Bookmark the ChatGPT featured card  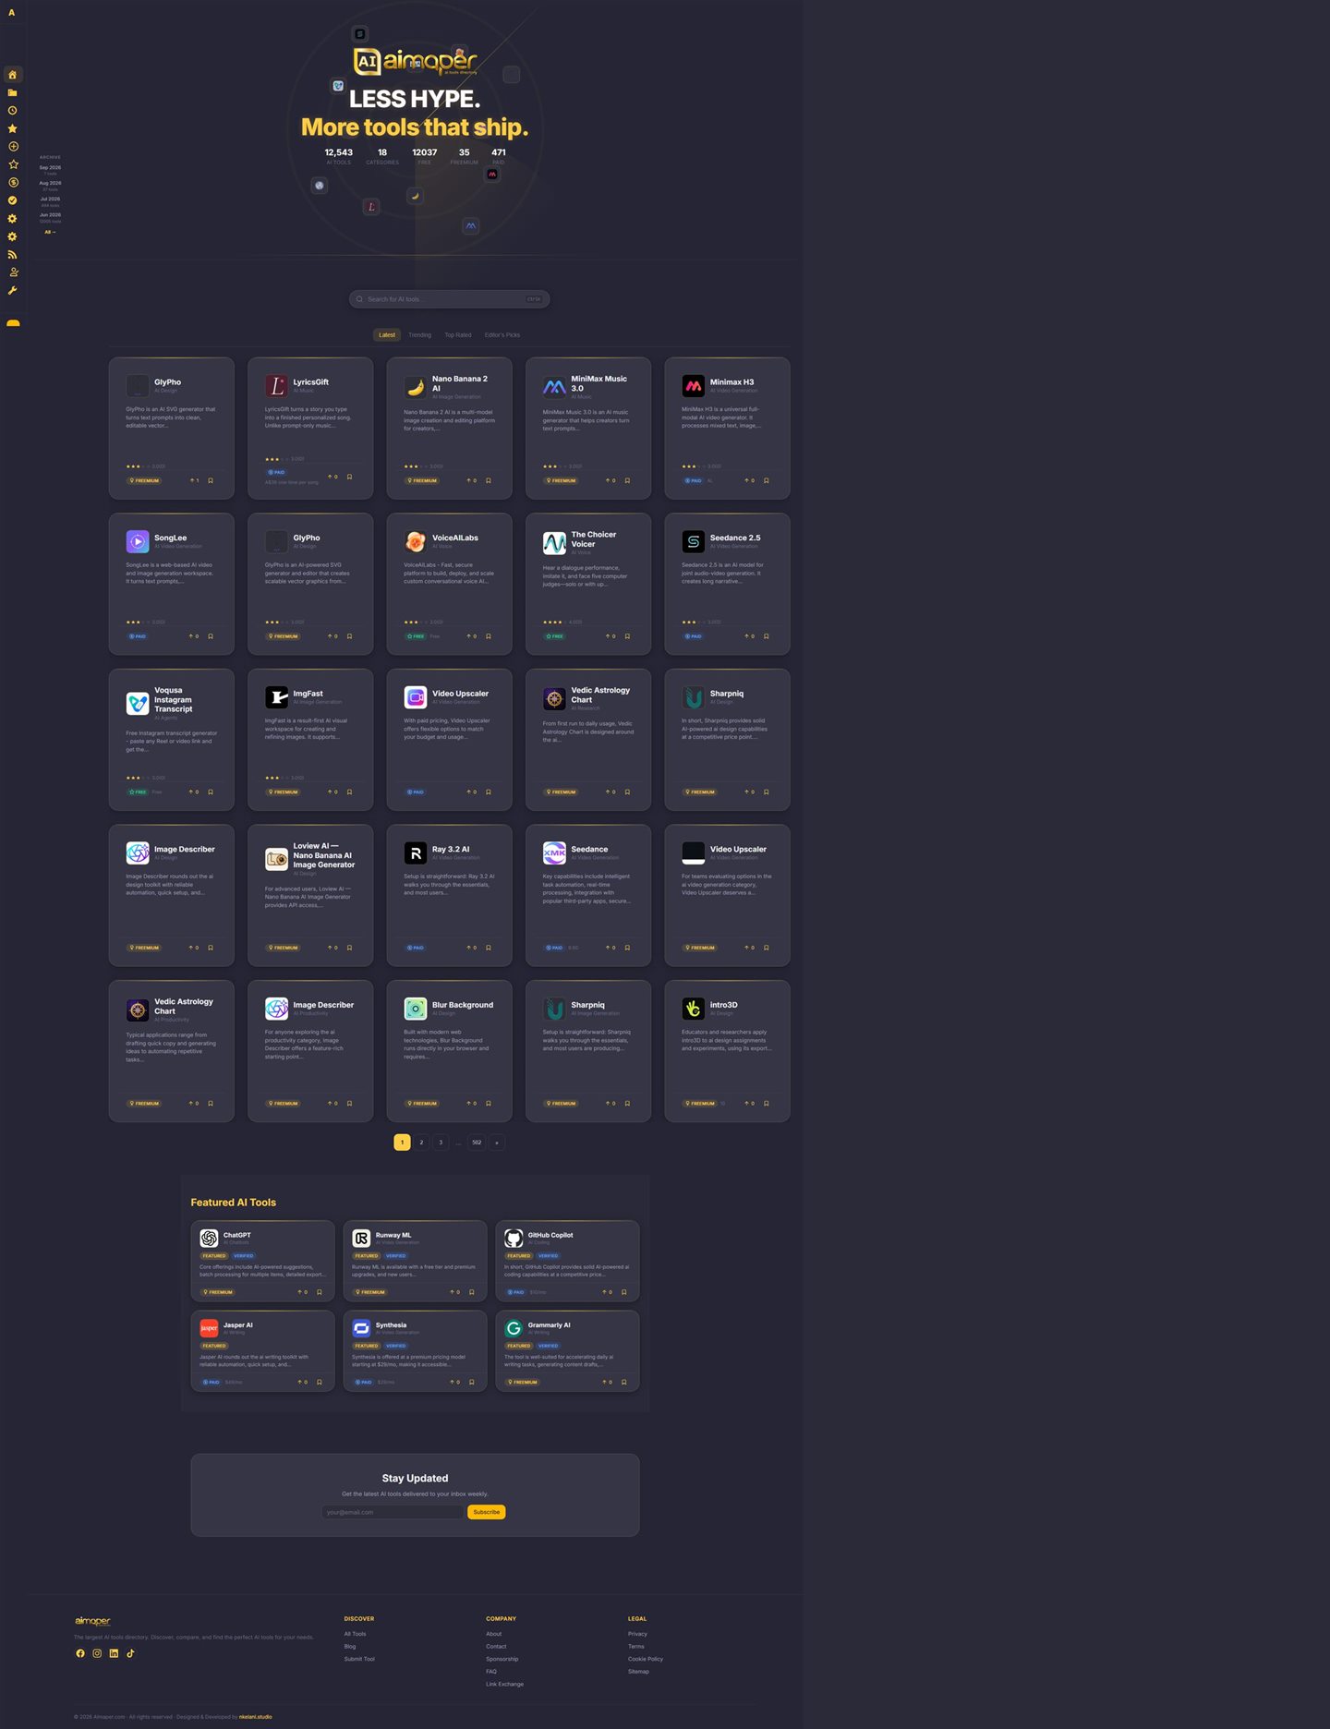coord(320,1292)
